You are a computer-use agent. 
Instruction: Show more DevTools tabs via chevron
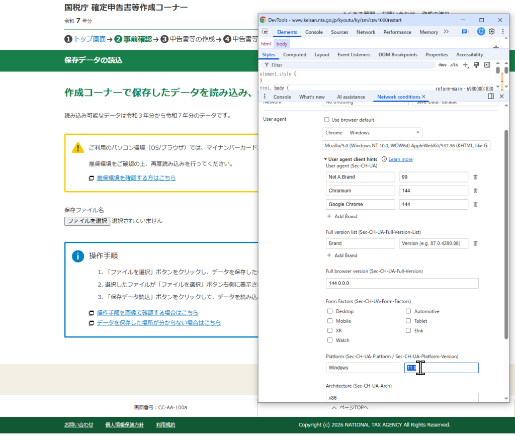446,32
